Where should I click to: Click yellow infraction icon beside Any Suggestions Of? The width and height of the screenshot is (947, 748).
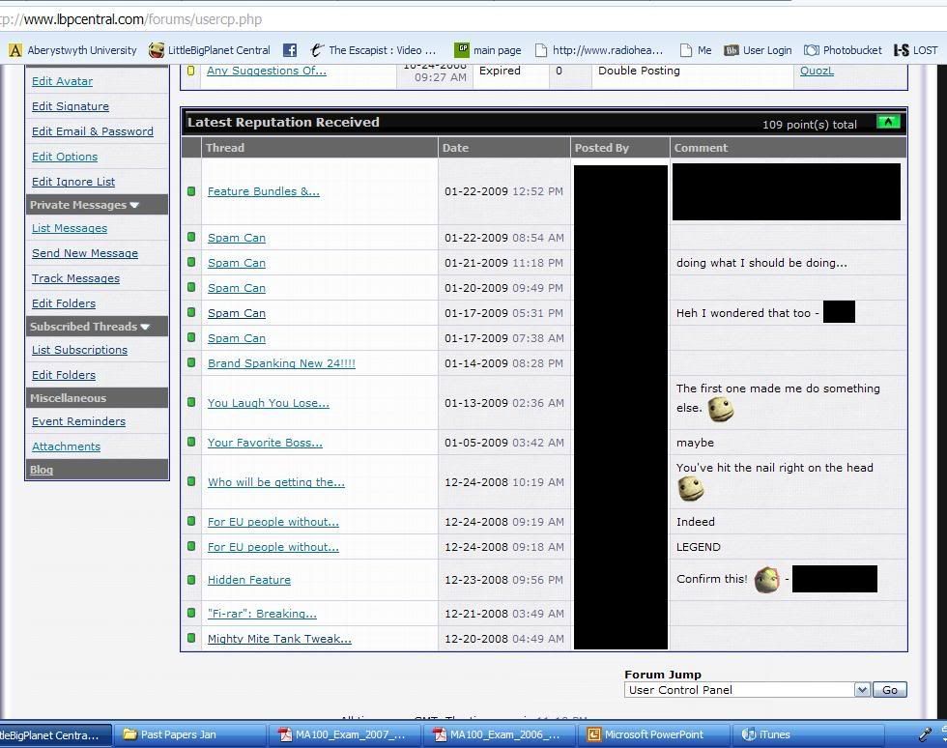tap(191, 71)
